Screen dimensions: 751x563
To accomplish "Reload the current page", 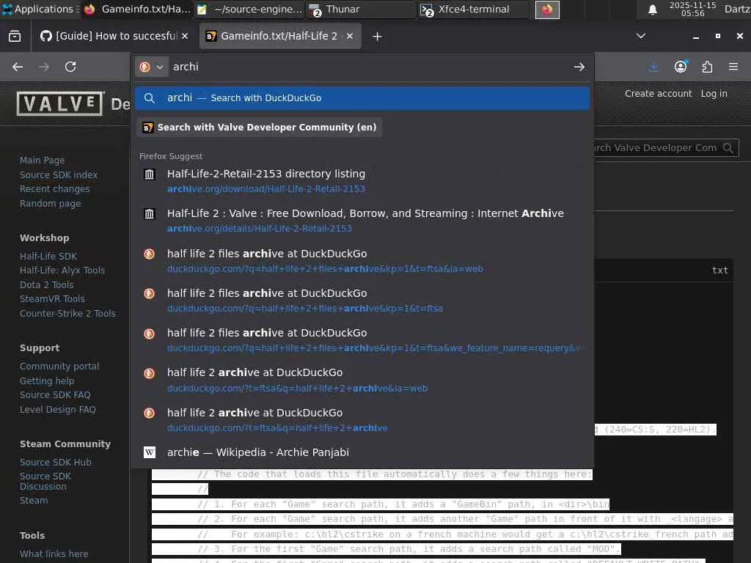I will 70,67.
